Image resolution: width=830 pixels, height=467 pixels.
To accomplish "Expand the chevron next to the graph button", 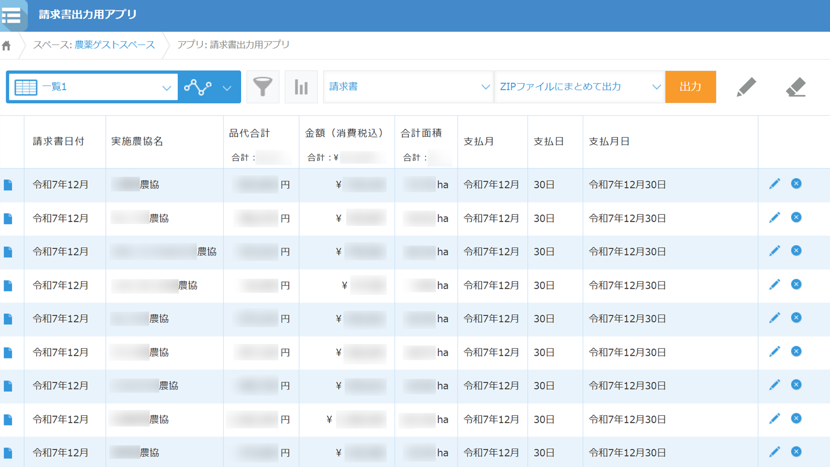I will click(227, 88).
